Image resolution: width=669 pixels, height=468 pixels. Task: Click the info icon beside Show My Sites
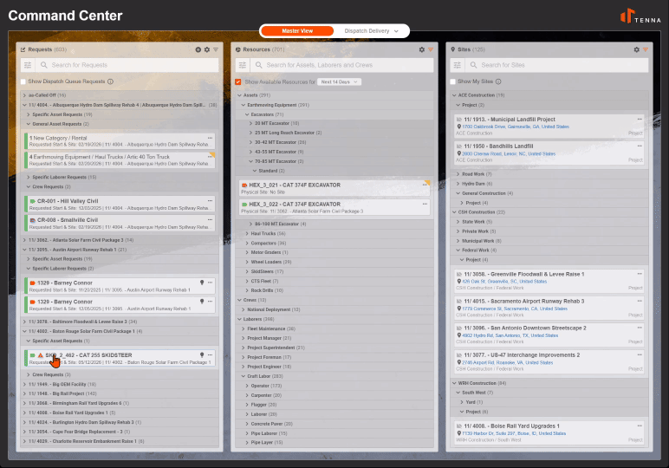pyautogui.click(x=498, y=81)
